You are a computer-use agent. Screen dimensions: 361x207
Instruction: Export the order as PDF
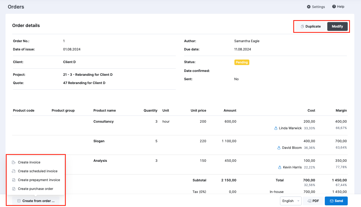point(313,201)
